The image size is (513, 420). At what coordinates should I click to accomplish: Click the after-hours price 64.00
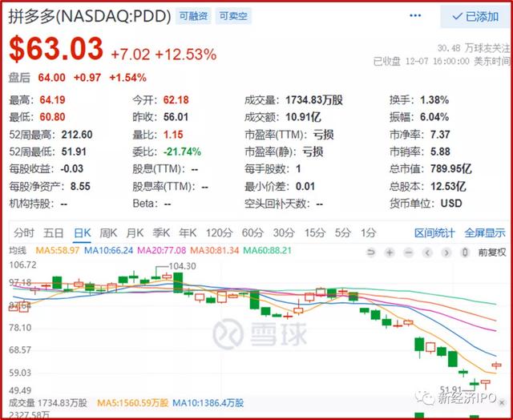click(x=51, y=78)
